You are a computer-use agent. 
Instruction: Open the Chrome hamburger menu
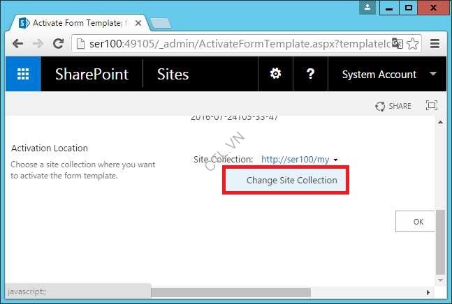435,43
